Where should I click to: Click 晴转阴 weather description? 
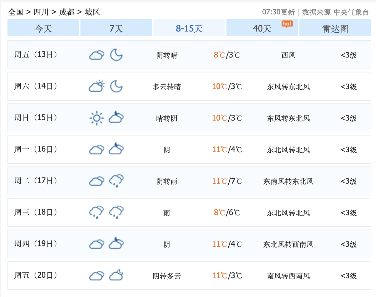pyautogui.click(x=167, y=118)
